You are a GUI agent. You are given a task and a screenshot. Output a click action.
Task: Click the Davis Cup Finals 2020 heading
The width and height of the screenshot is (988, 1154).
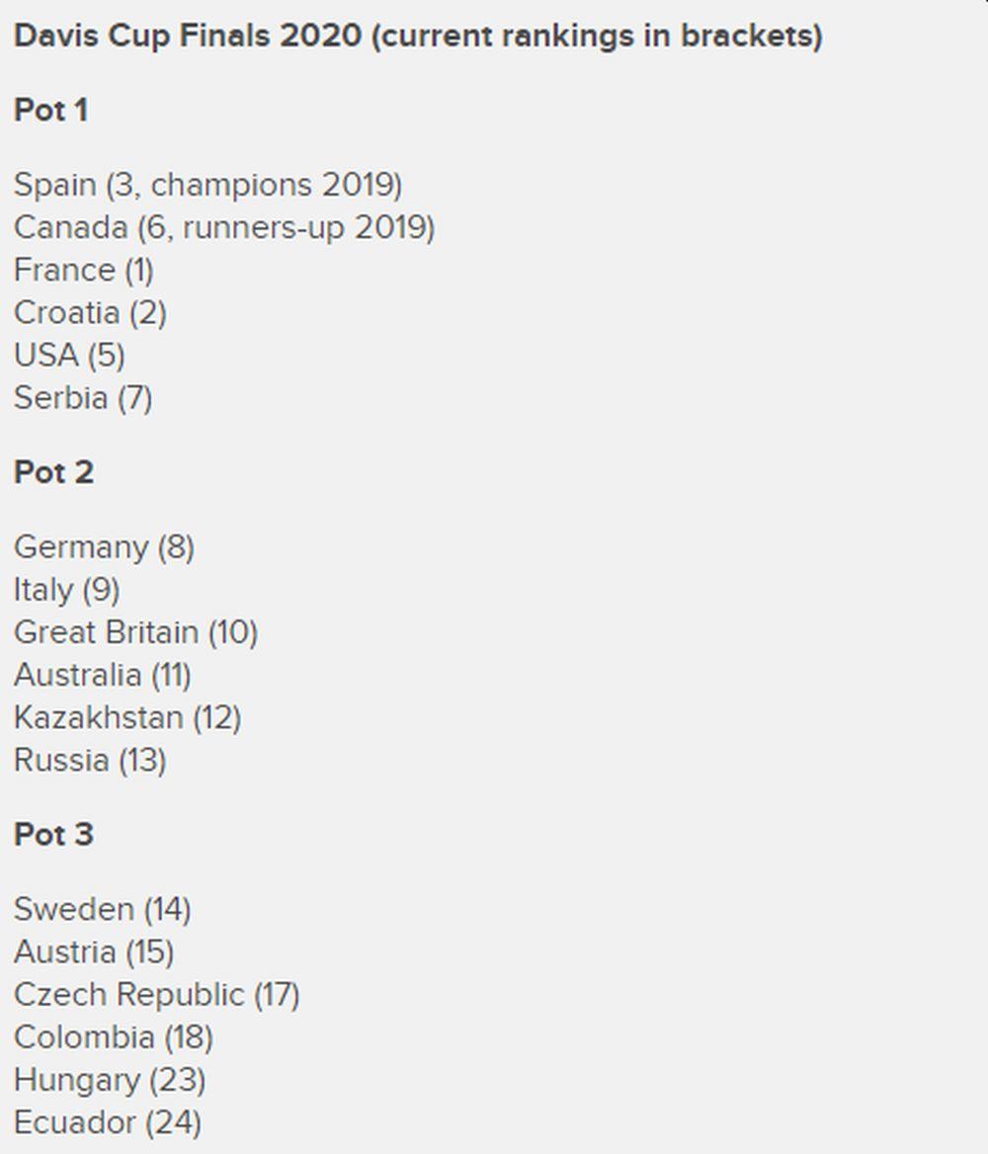pos(417,37)
